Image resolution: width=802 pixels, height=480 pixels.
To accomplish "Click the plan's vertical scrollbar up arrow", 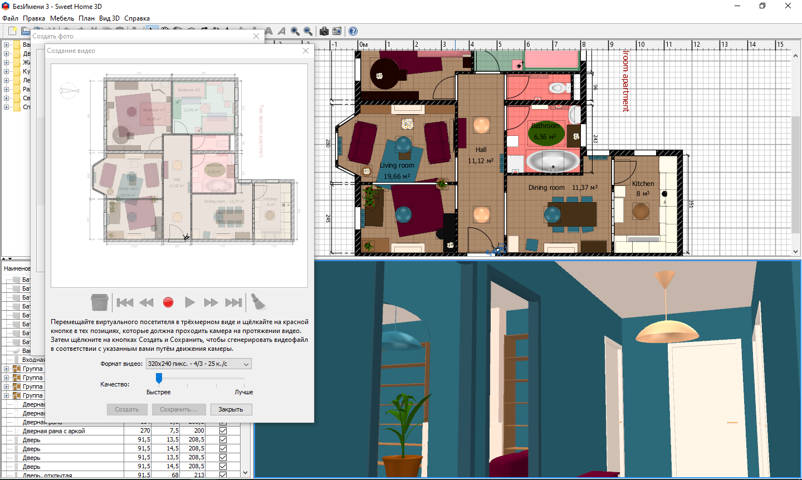I will [x=796, y=55].
